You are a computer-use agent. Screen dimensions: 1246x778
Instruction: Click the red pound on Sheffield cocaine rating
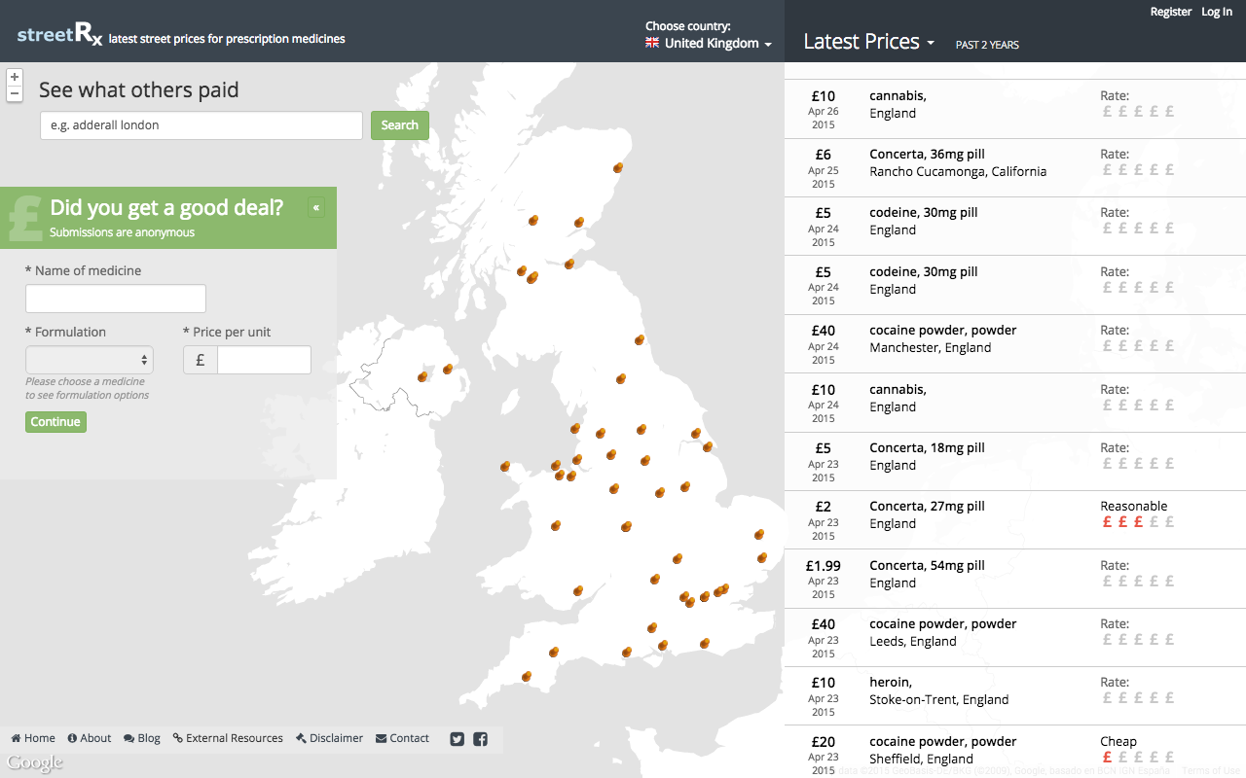tap(1107, 758)
